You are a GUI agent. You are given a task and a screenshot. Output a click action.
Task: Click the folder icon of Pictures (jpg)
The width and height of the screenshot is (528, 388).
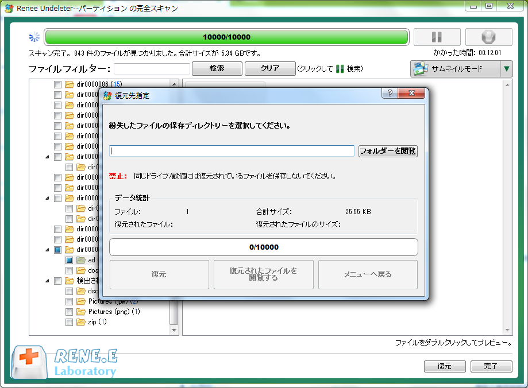81,301
